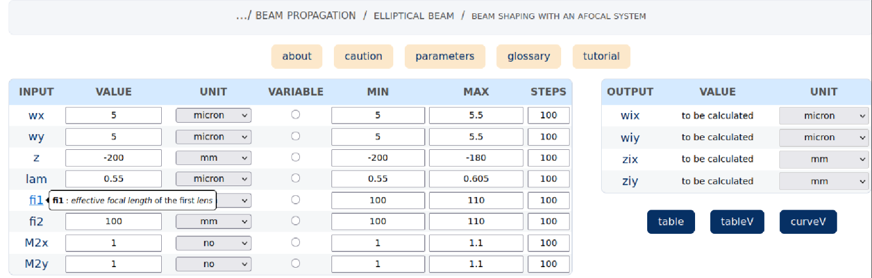The image size is (872, 278).
Task: Open the z unit dropdown showing mm
Action: [213, 158]
